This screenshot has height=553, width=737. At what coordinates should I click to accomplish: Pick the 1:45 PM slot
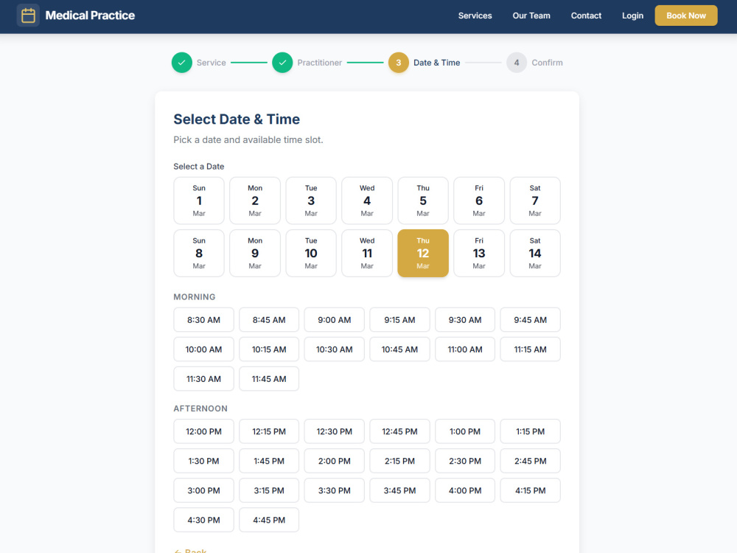269,462
